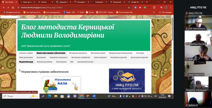The image size is (212, 108).
Task: Open the Gmail bookmark
Action: (x=80, y=12)
